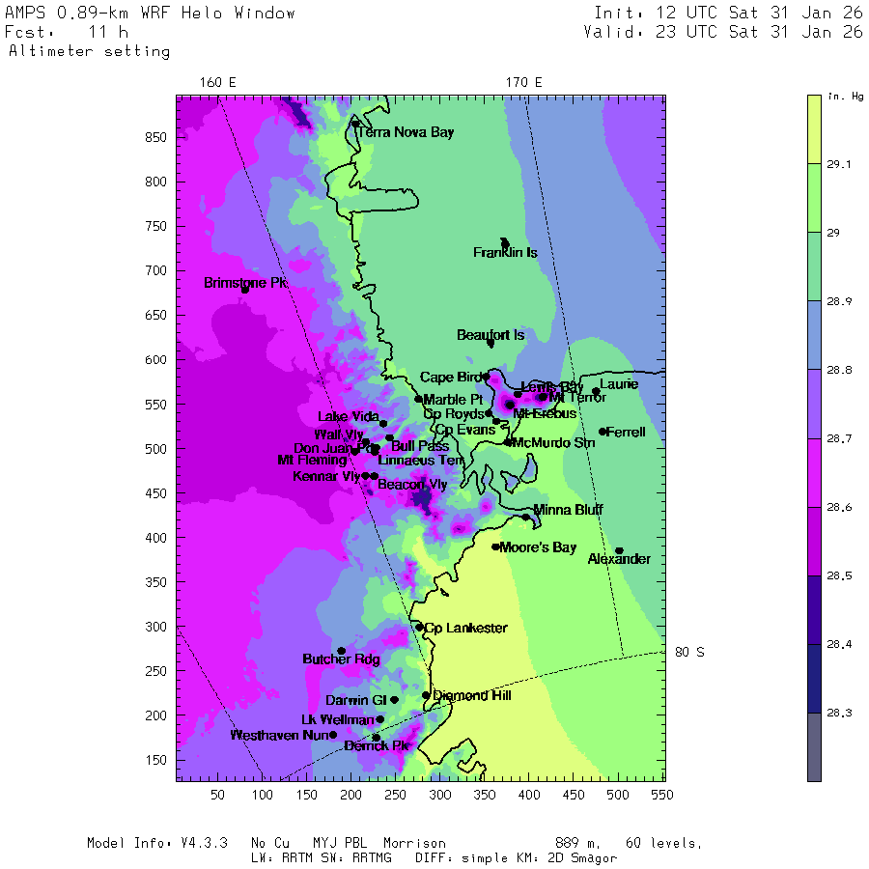Click the 28.3 legend value
This screenshot has height=869, width=869.
coord(838,713)
